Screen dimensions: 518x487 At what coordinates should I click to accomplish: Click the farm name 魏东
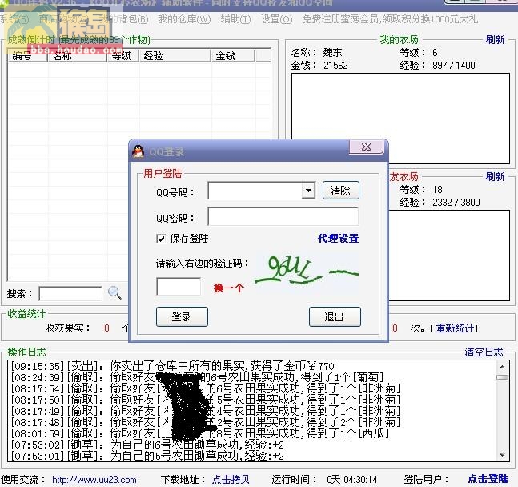tap(332, 53)
